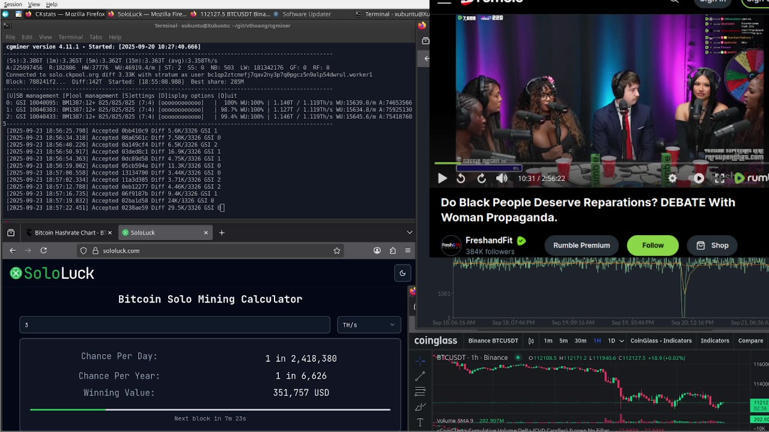Open CoinGlass - Indicators menu

pos(661,341)
